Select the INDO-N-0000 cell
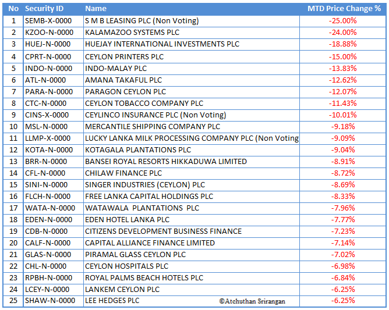Screen dimensions: 389x310 pyautogui.click(x=49, y=69)
